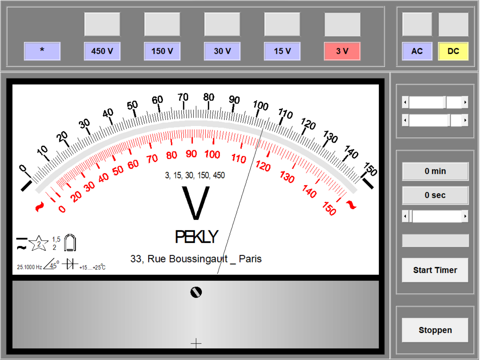Click left arrow of timer scrollbar

[405, 216]
